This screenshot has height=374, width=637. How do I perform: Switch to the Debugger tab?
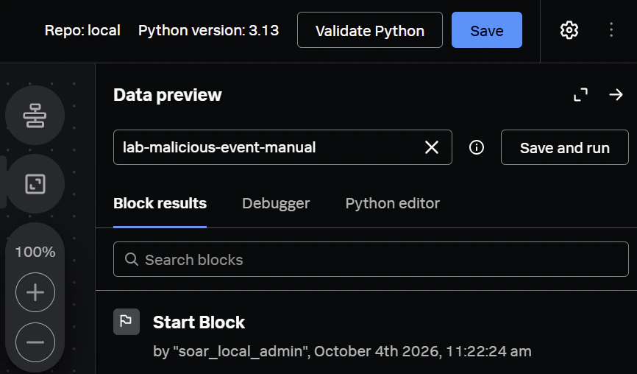tap(276, 203)
